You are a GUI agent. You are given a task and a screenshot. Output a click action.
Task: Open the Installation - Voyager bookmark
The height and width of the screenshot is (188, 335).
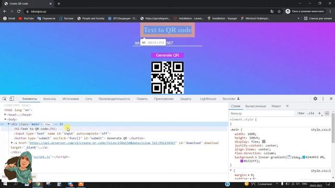pos(222,19)
